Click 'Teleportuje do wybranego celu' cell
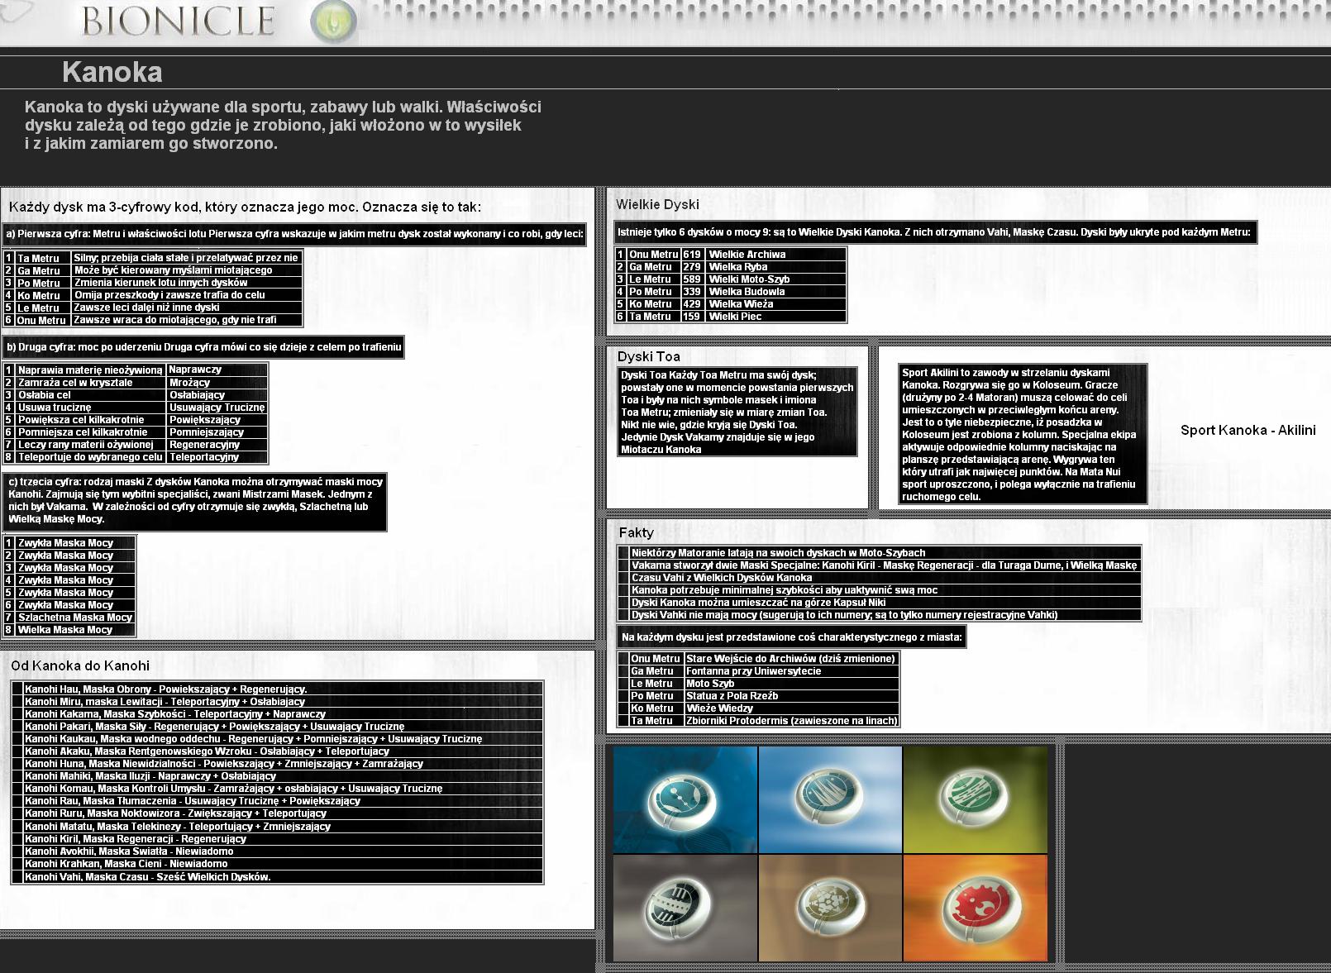The image size is (1331, 973). (x=91, y=457)
